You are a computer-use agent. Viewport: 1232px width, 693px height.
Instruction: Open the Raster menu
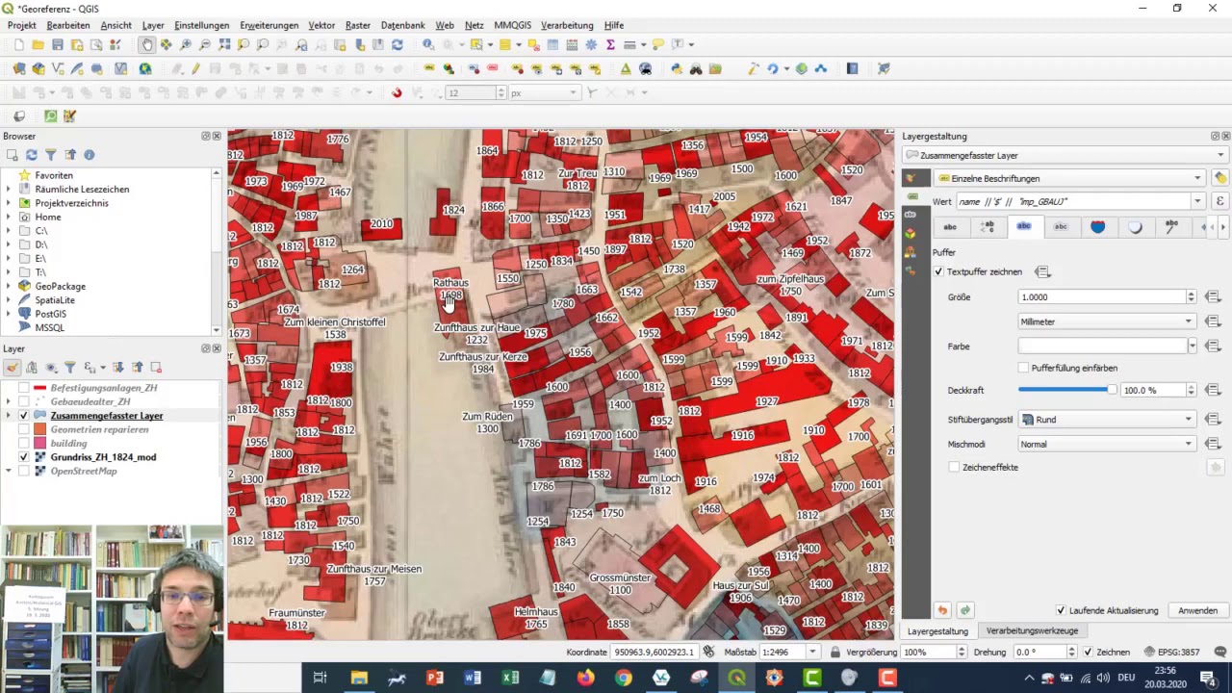click(358, 25)
